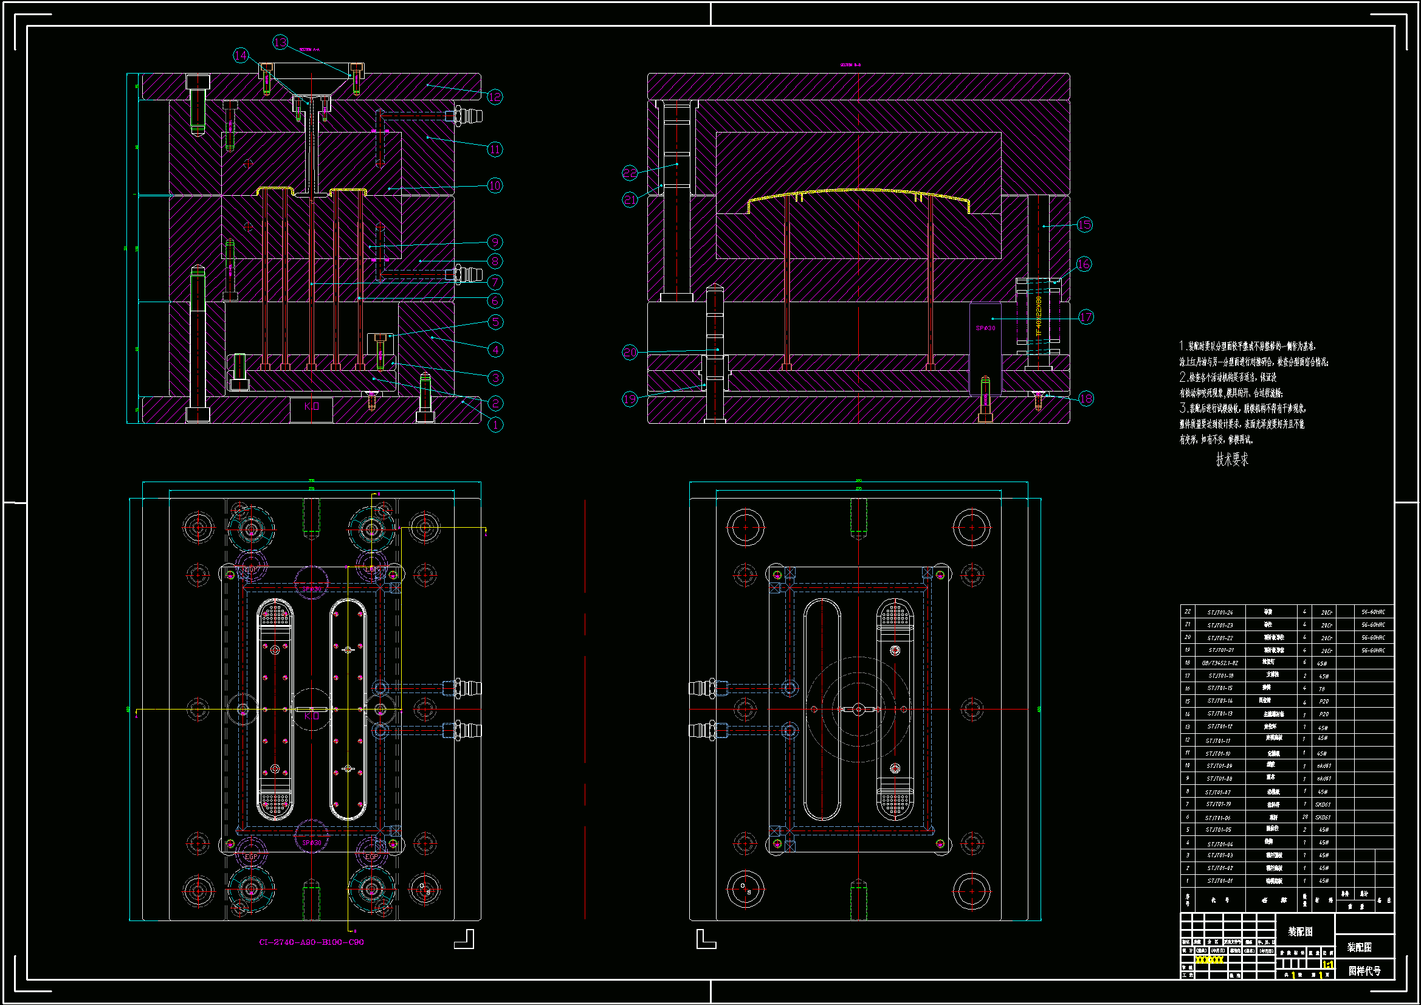Viewport: 1421px width, 1005px height.
Task: Select balloon number 20 on right view
Action: click(x=630, y=353)
